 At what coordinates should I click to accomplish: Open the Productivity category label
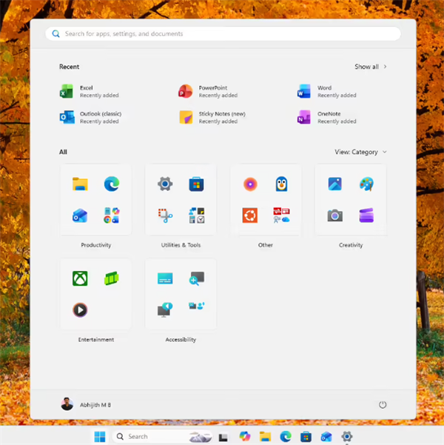(x=96, y=245)
